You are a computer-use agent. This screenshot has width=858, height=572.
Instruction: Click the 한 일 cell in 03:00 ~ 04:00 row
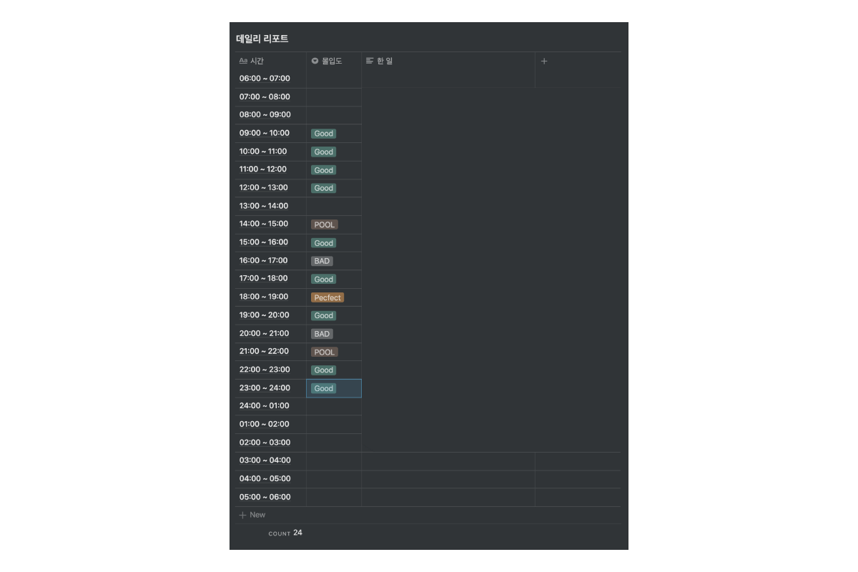pos(448,461)
